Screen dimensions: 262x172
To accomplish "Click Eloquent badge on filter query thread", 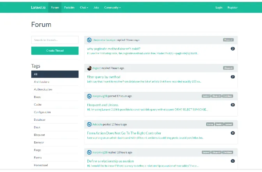I will point(228,68).
